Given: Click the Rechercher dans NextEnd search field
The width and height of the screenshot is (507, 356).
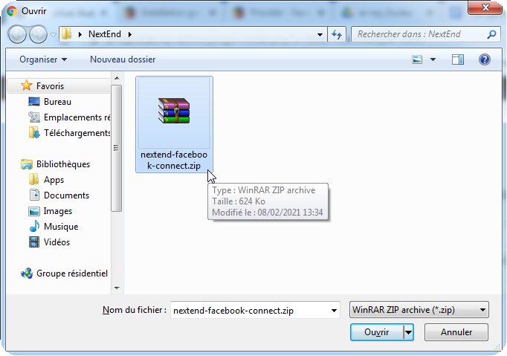Looking at the screenshot, I should tap(419, 34).
